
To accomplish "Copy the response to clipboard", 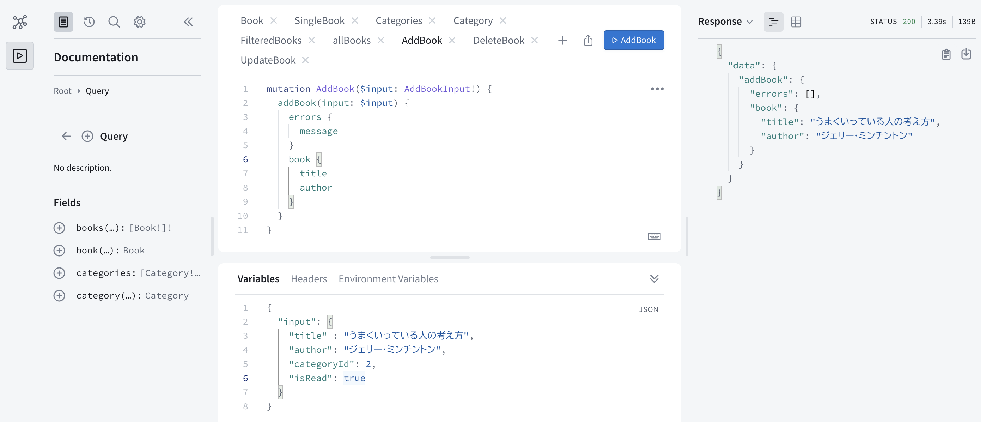I will point(946,54).
